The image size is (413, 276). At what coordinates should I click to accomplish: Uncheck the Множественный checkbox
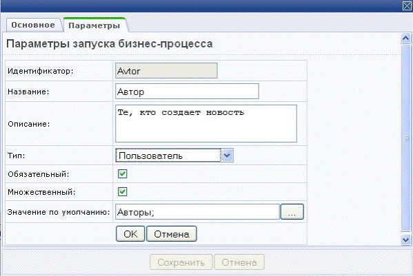123,191
